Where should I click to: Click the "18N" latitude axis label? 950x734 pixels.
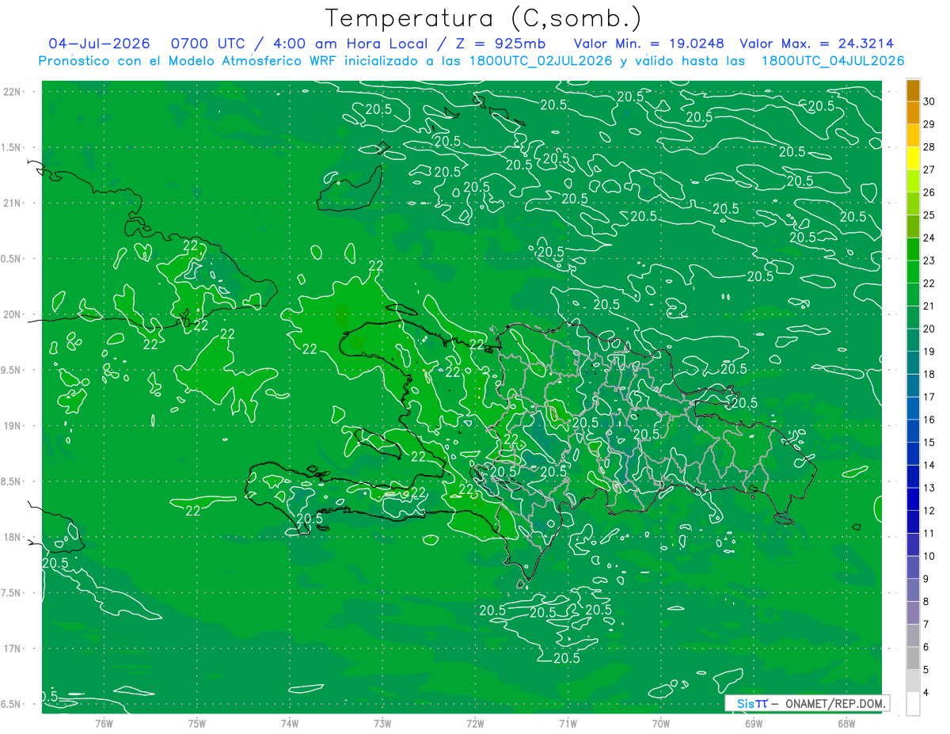pyautogui.click(x=13, y=537)
